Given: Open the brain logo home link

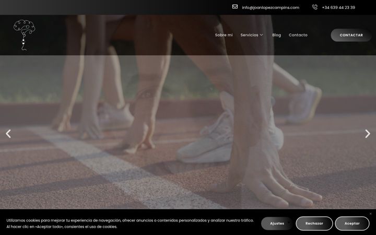Looking at the screenshot, I should [x=24, y=35].
